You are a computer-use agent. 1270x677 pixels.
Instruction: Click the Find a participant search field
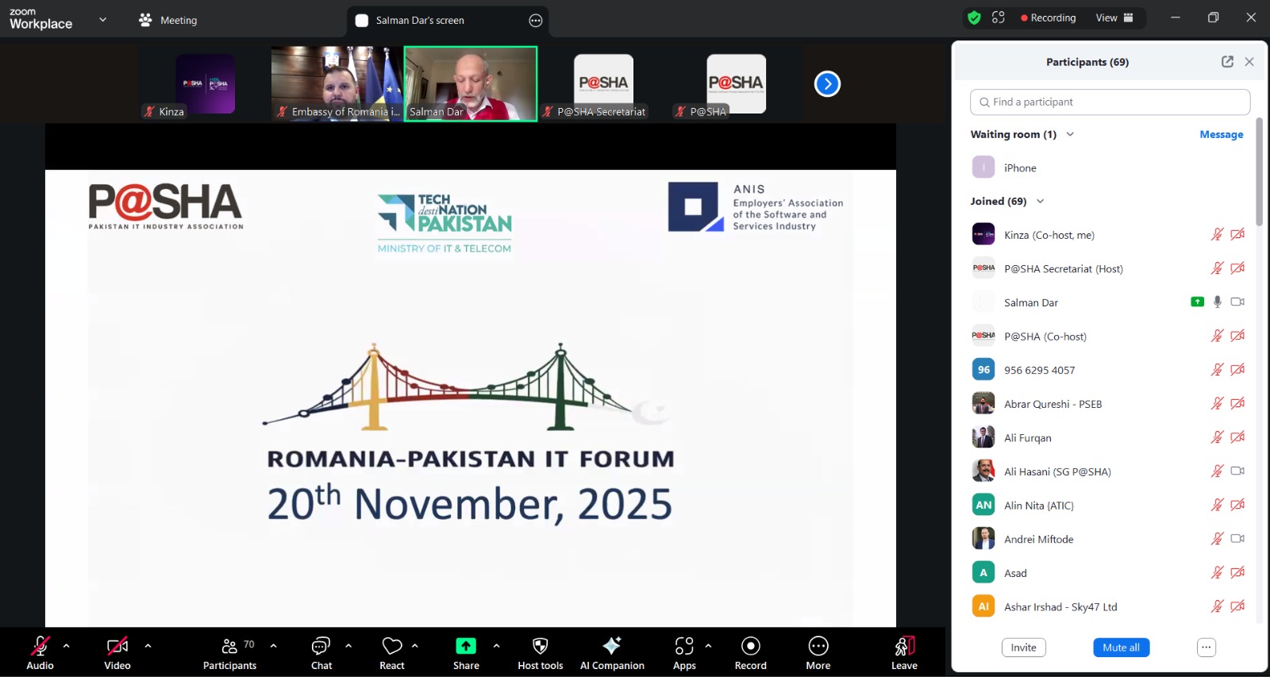coord(1110,102)
